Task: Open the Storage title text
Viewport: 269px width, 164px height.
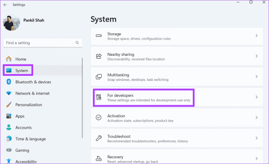Action: click(x=114, y=34)
